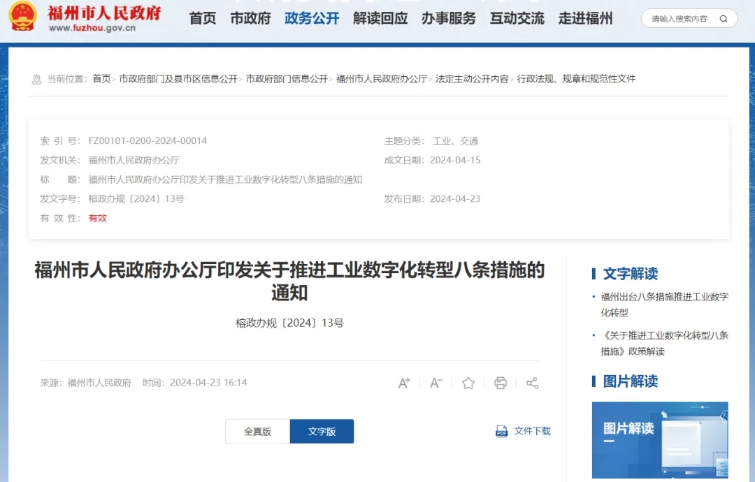Open 解读回应 navigation item
This screenshot has height=482, width=755.
(380, 18)
